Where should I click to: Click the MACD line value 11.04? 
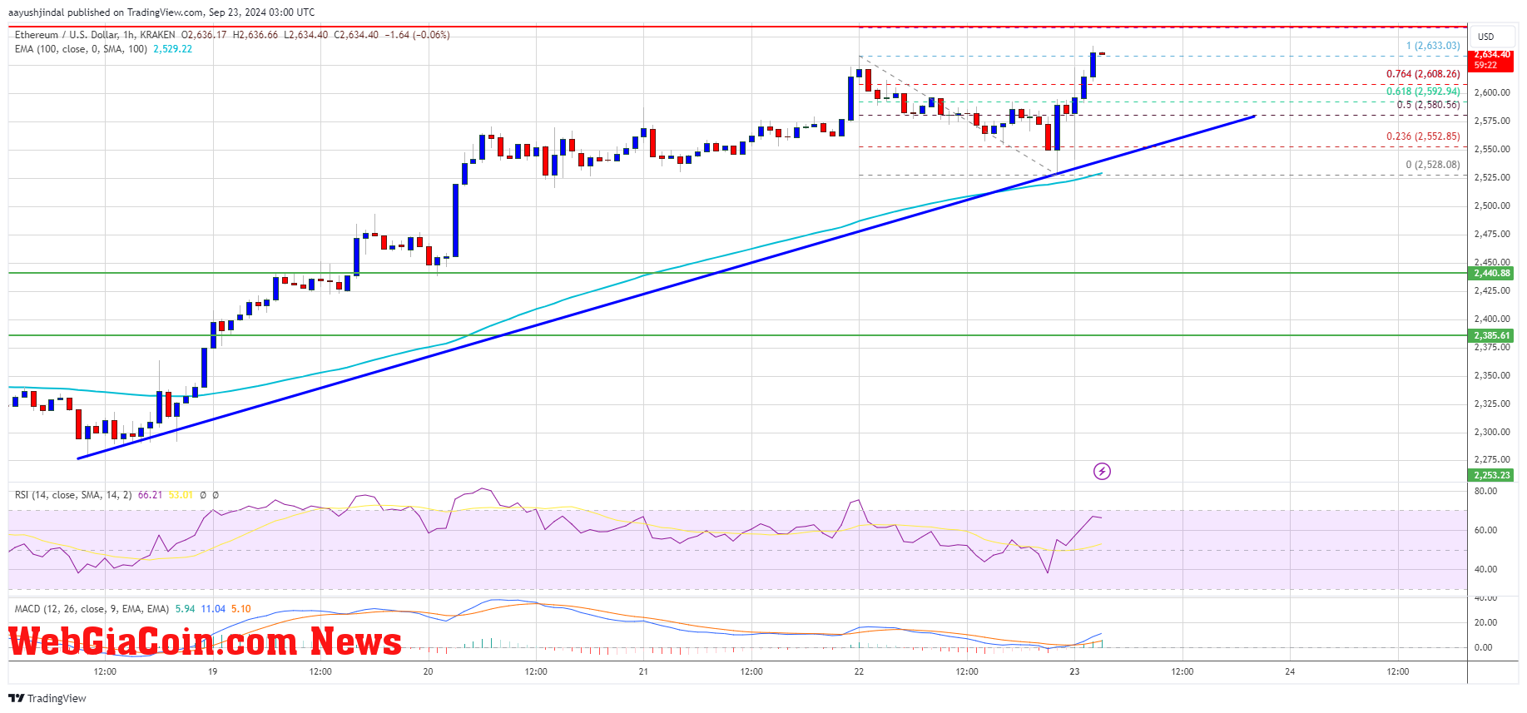coord(213,609)
